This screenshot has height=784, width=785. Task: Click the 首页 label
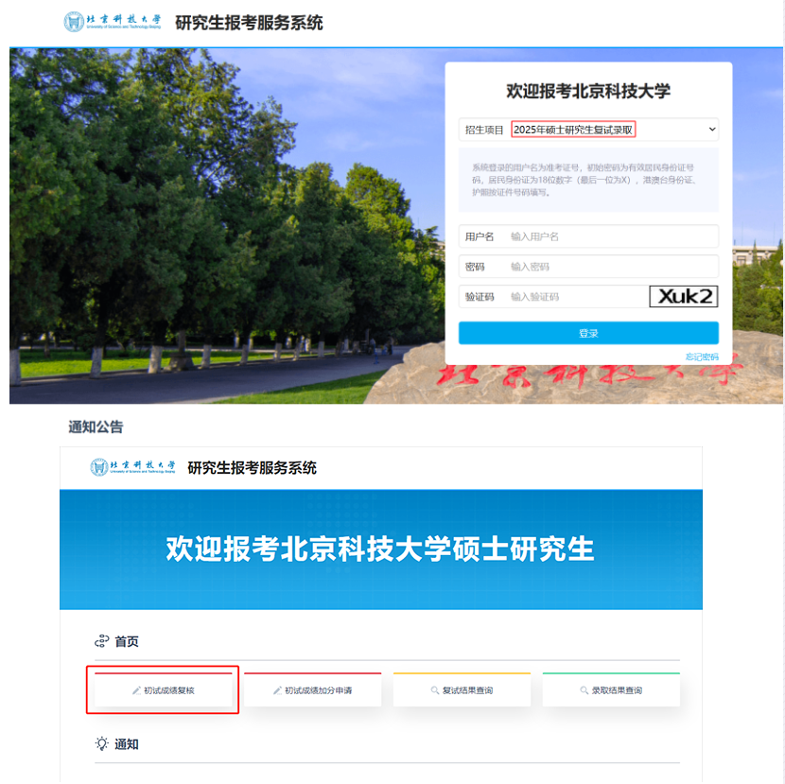coord(127,641)
